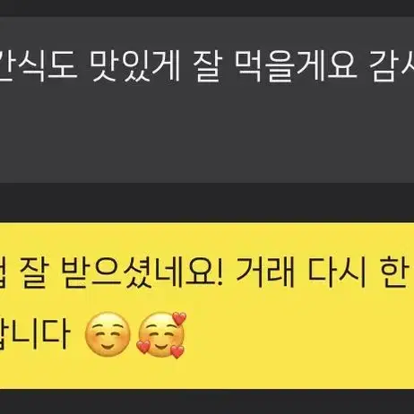
Task: Click empty gray bubble area below its text
Action: [x=207, y=134]
